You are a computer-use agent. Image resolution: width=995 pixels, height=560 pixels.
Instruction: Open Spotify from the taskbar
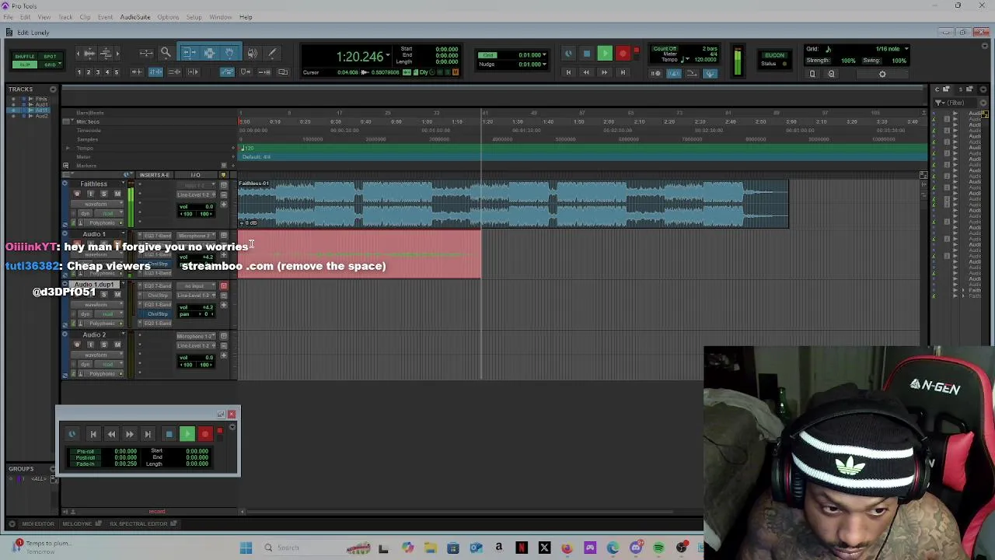[658, 548]
